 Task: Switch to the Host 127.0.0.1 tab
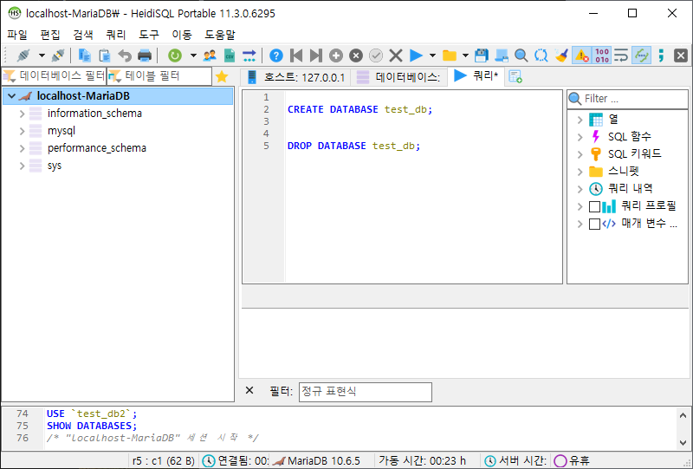[x=295, y=77]
